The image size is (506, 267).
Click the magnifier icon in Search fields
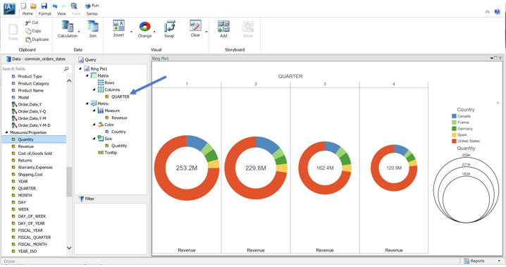66,68
